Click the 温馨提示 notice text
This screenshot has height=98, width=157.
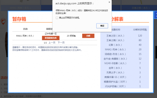47,49
